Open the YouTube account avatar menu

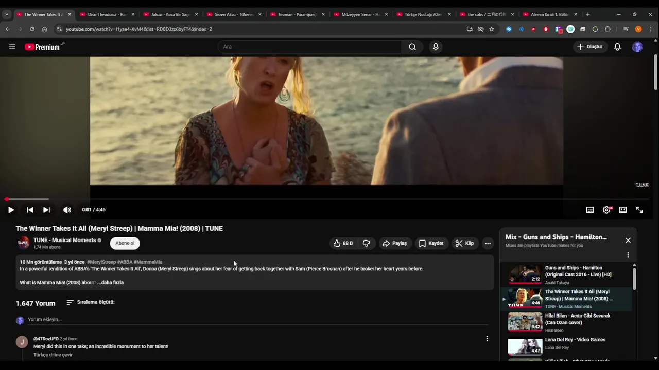click(x=637, y=47)
